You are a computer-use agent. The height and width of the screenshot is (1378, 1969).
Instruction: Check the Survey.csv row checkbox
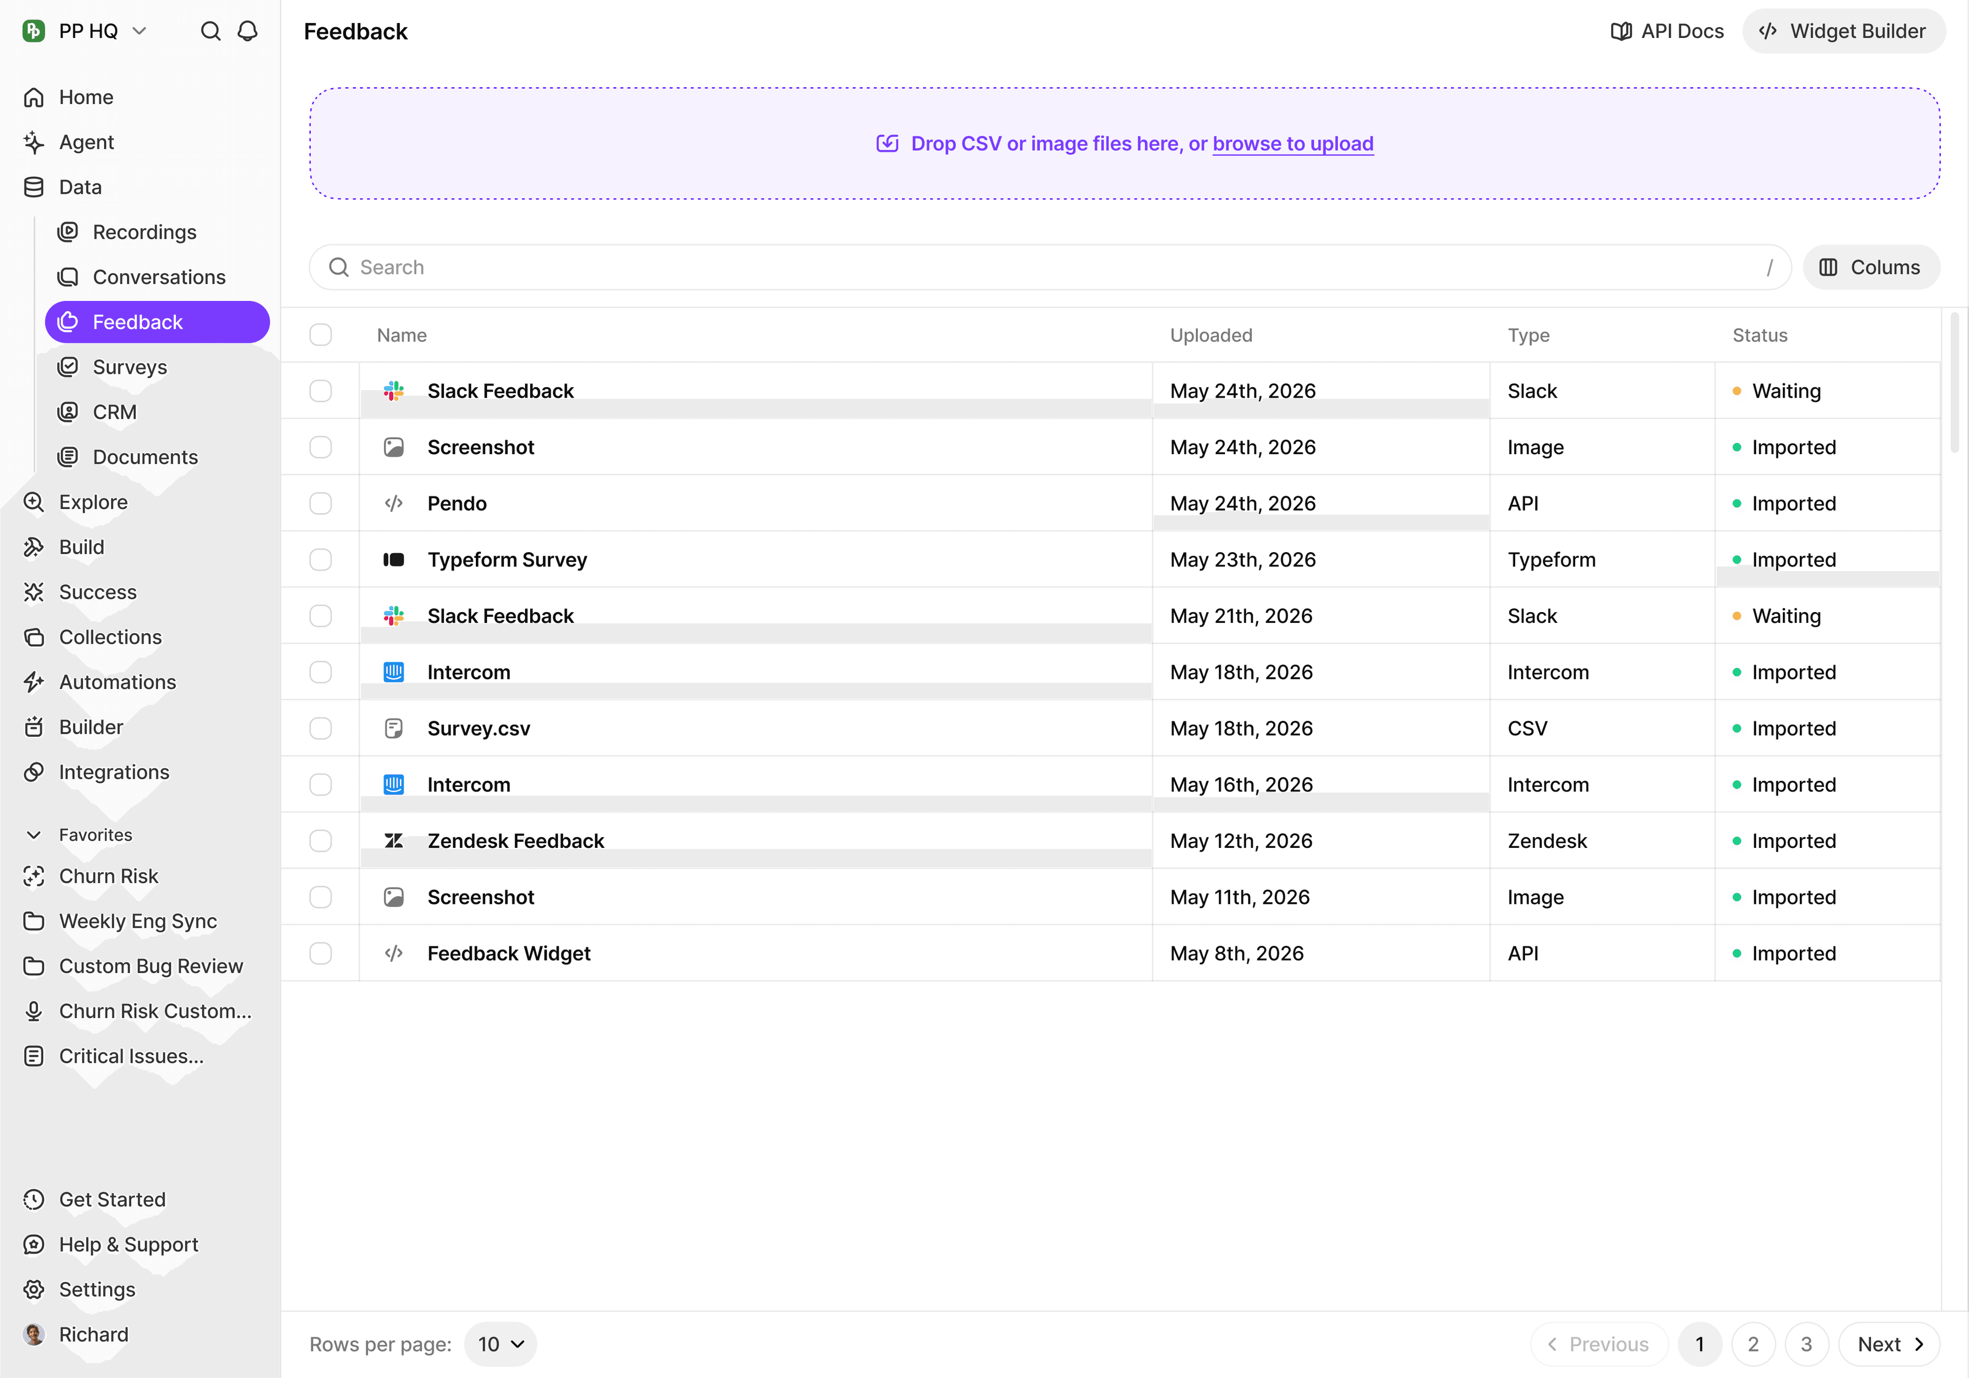coord(321,729)
